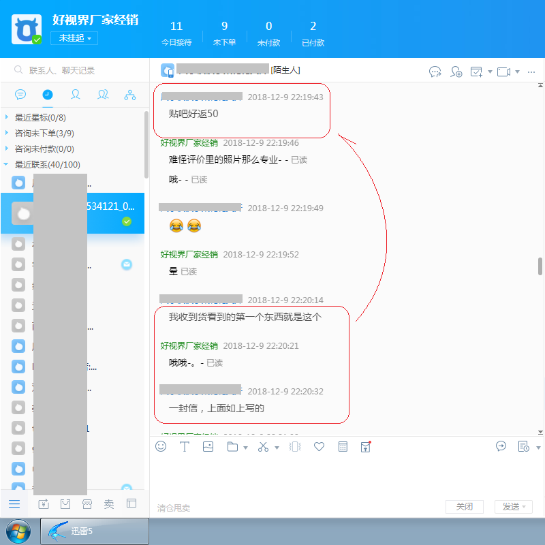The image size is (545, 545).
Task: Open the 未挂起 status dropdown
Action: [x=74, y=38]
